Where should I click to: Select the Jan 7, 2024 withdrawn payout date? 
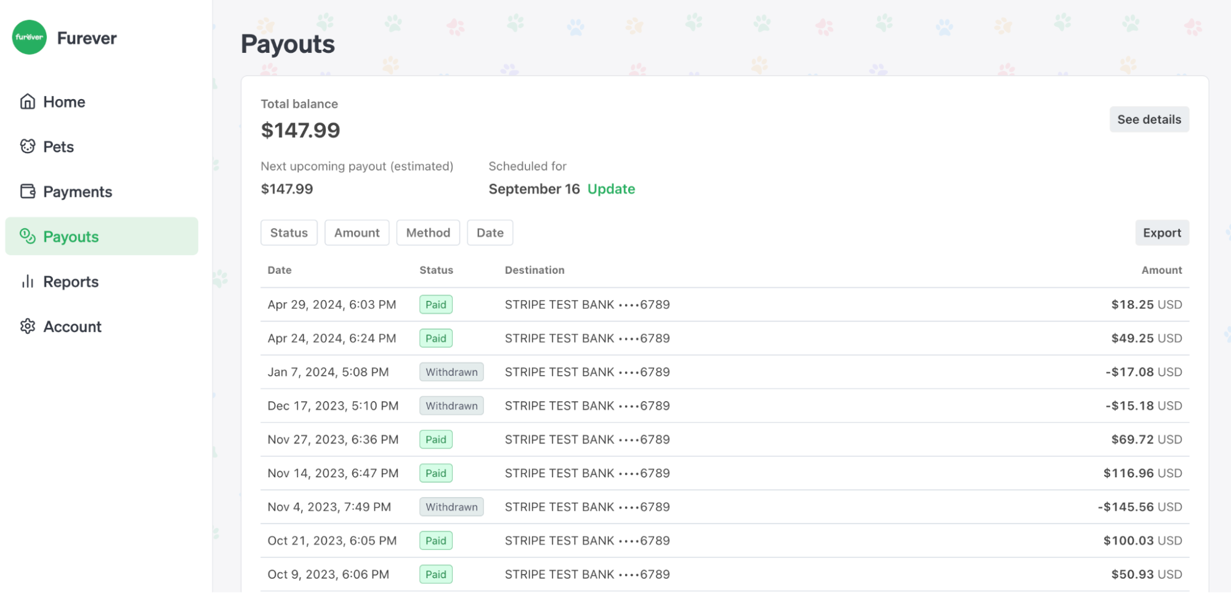(328, 372)
